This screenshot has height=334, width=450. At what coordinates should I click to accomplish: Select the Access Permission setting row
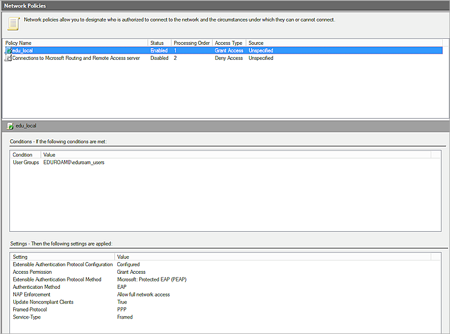coord(32,272)
